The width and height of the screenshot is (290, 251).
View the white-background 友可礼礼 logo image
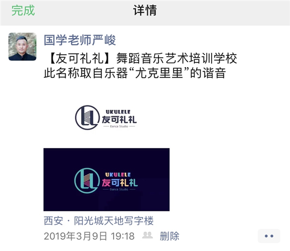[106, 117]
